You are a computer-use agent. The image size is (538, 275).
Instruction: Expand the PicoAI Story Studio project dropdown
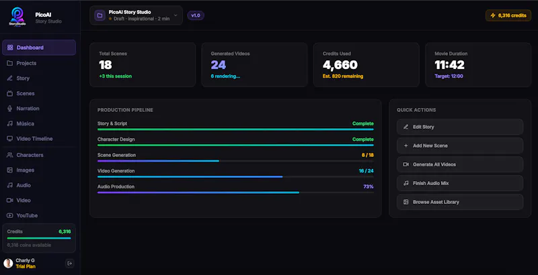point(136,15)
